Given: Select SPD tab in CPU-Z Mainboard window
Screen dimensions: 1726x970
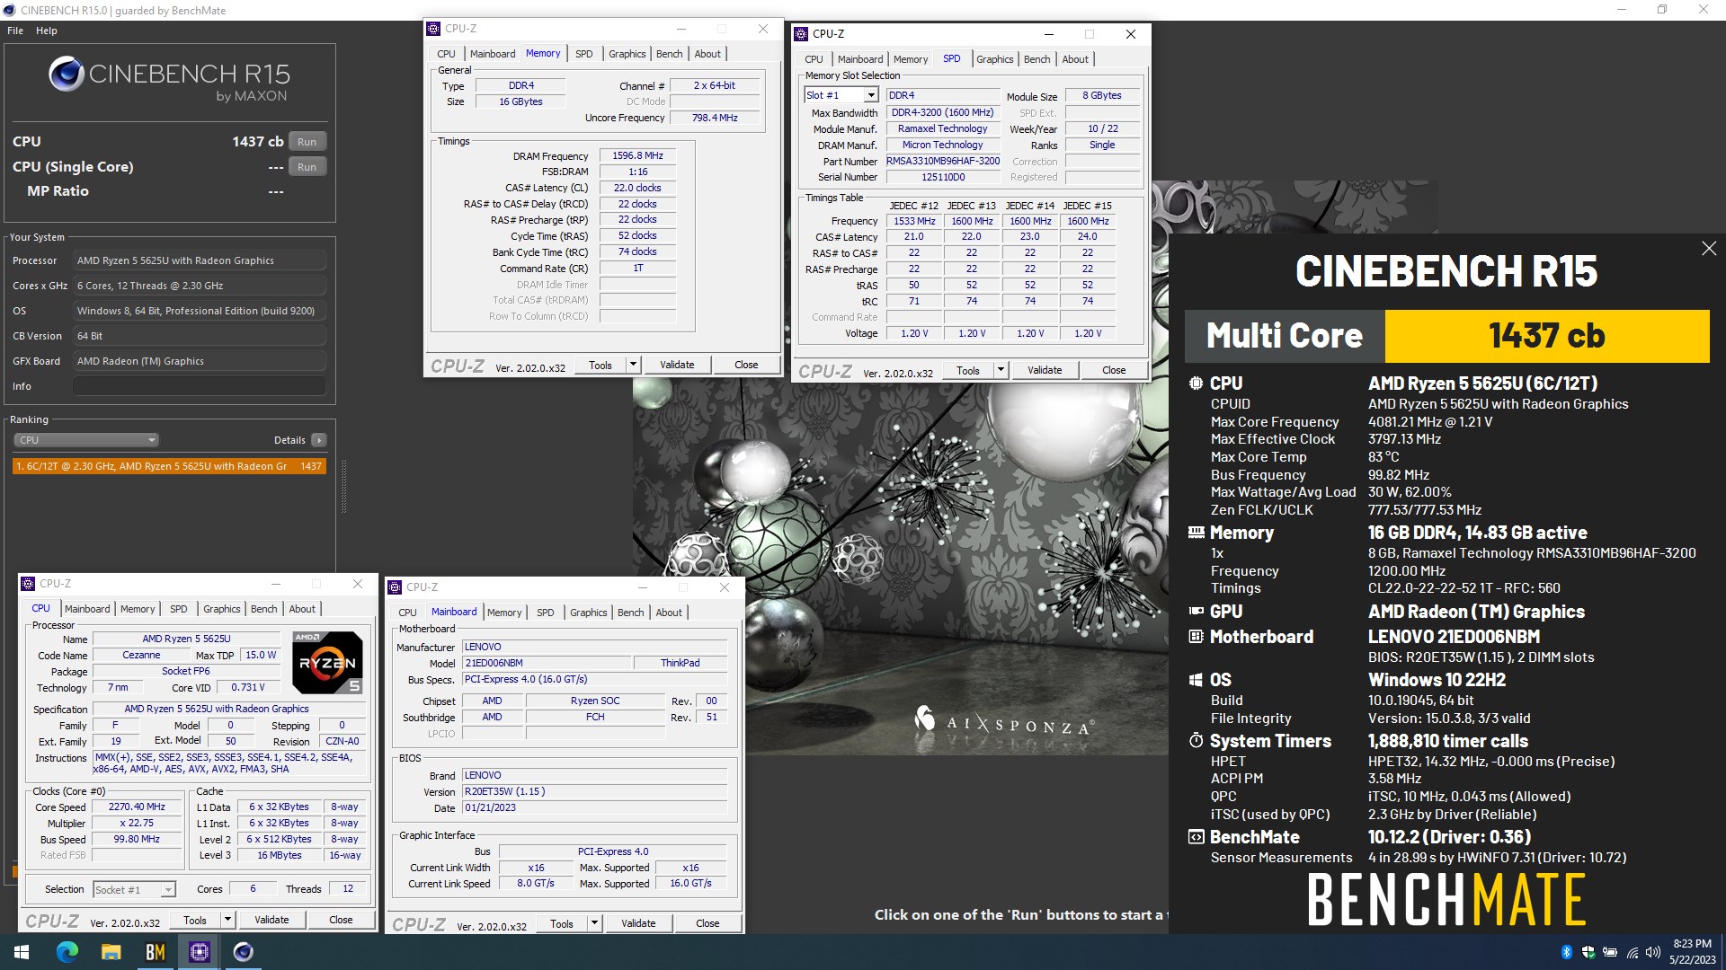Looking at the screenshot, I should tap(545, 613).
